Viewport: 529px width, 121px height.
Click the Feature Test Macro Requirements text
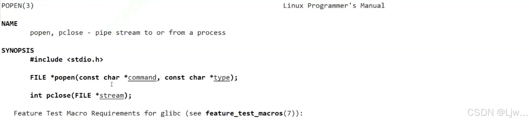[x=77, y=113]
